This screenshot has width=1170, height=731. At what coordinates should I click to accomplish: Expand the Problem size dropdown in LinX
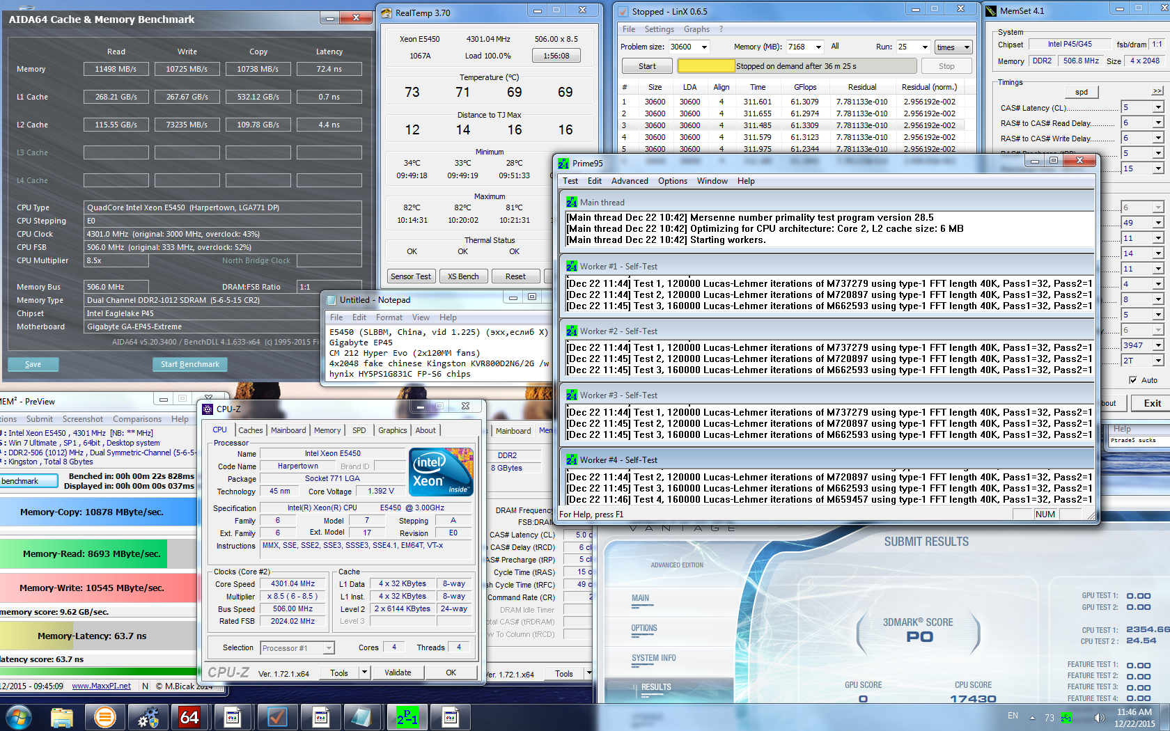point(704,47)
